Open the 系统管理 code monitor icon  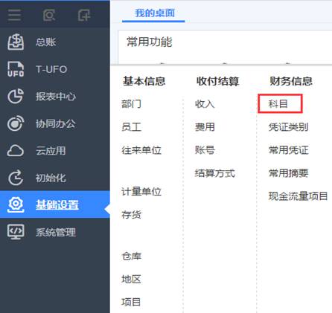point(16,232)
